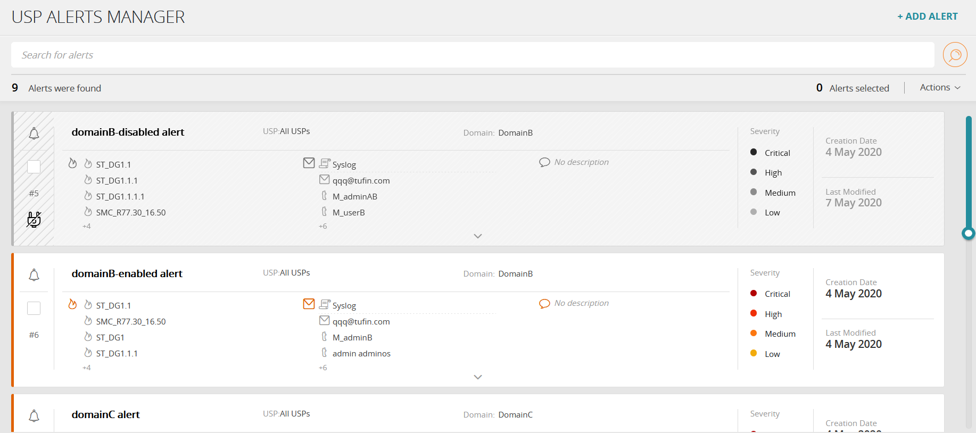This screenshot has height=433, width=976.
Task: Expand domainB-enabled alert details chevron
Action: pyautogui.click(x=478, y=377)
